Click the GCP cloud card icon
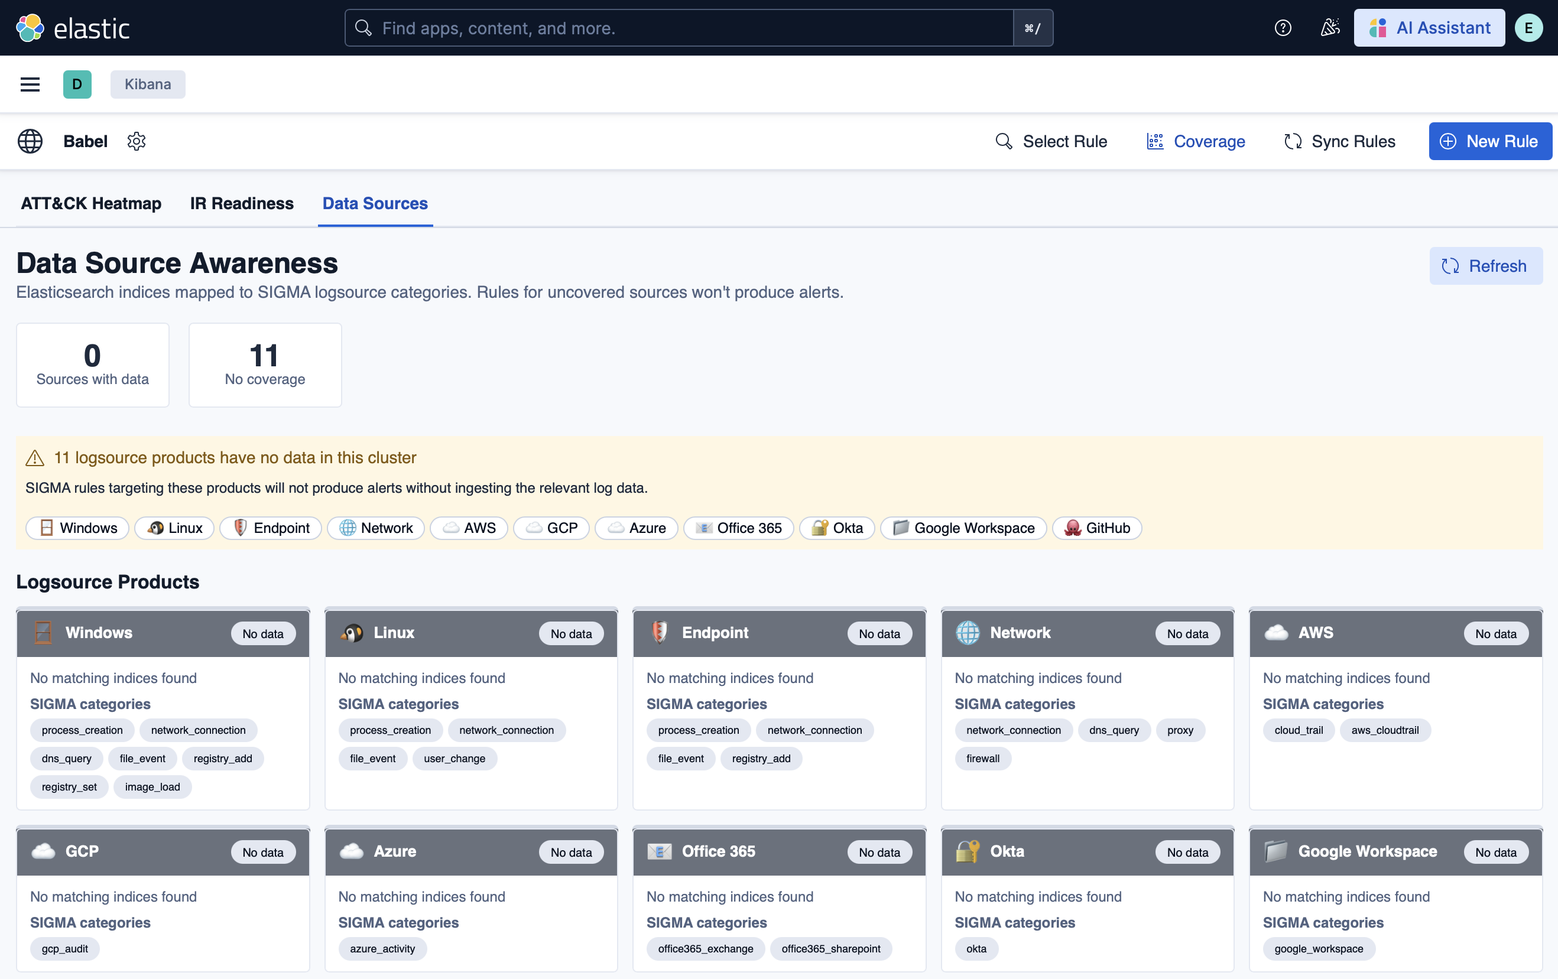 pos(43,851)
